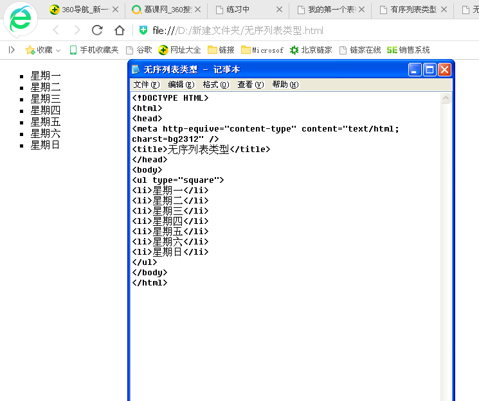Click 星期一 list item in browser page
The width and height of the screenshot is (479, 401).
(45, 76)
